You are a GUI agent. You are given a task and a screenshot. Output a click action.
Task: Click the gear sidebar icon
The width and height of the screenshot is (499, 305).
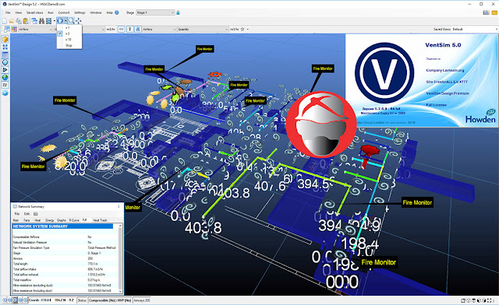(x=5, y=93)
